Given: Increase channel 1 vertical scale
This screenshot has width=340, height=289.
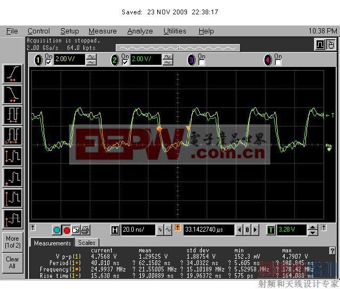Looking at the screenshot, I should tap(91, 57).
